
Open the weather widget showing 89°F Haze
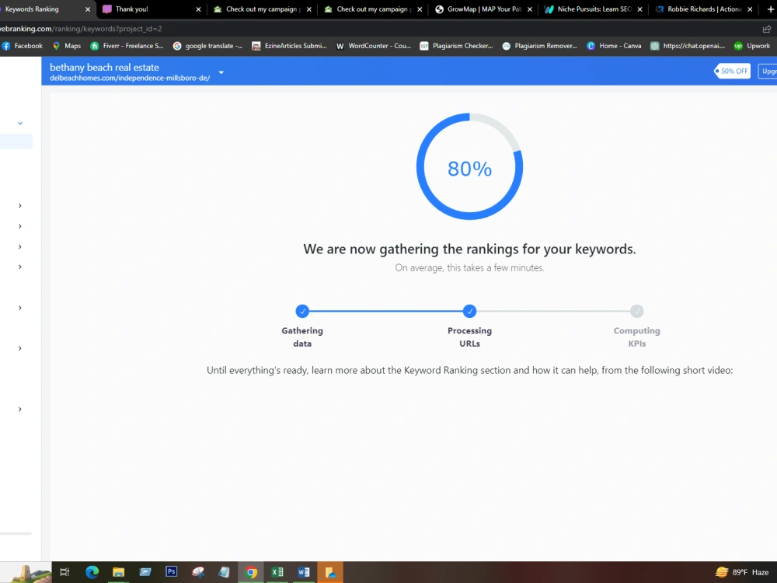742,572
